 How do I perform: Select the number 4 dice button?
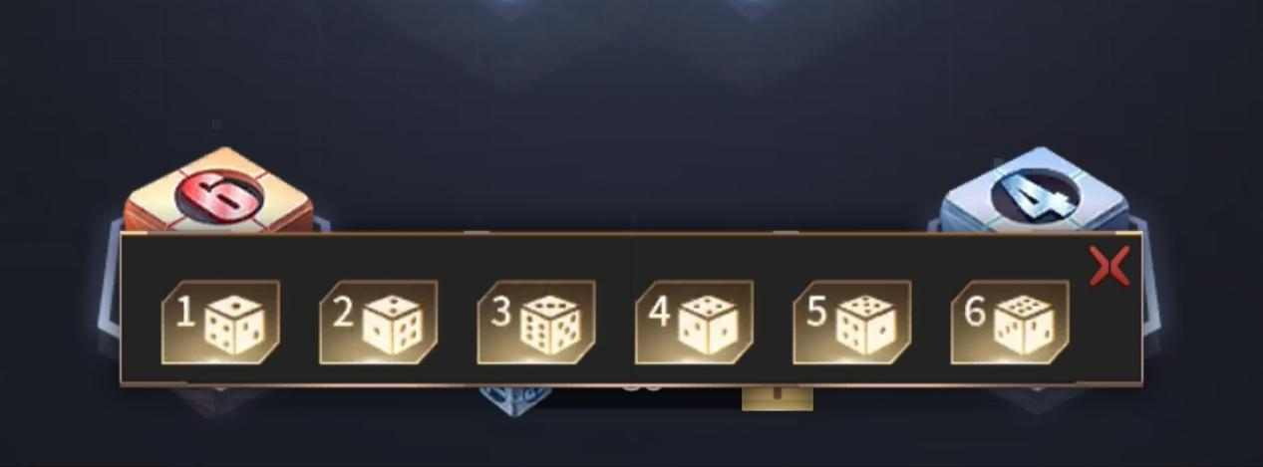(694, 322)
